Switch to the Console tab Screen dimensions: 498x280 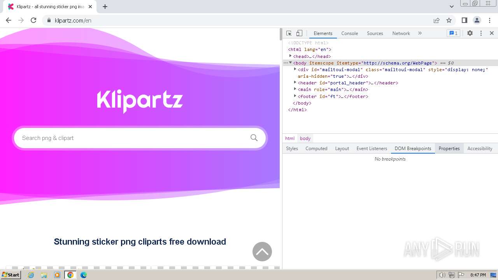[349, 33]
